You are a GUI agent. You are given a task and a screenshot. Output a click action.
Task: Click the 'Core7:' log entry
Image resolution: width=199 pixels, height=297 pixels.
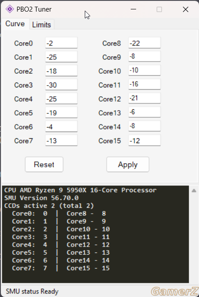[x=29, y=268]
